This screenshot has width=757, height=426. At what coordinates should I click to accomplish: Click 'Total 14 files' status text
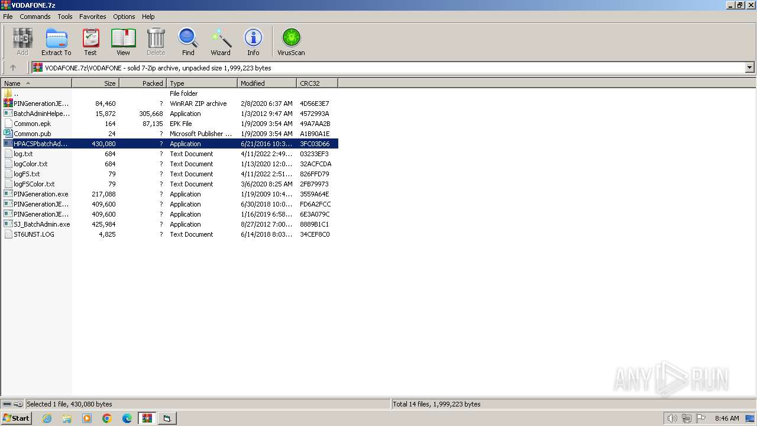pyautogui.click(x=436, y=404)
